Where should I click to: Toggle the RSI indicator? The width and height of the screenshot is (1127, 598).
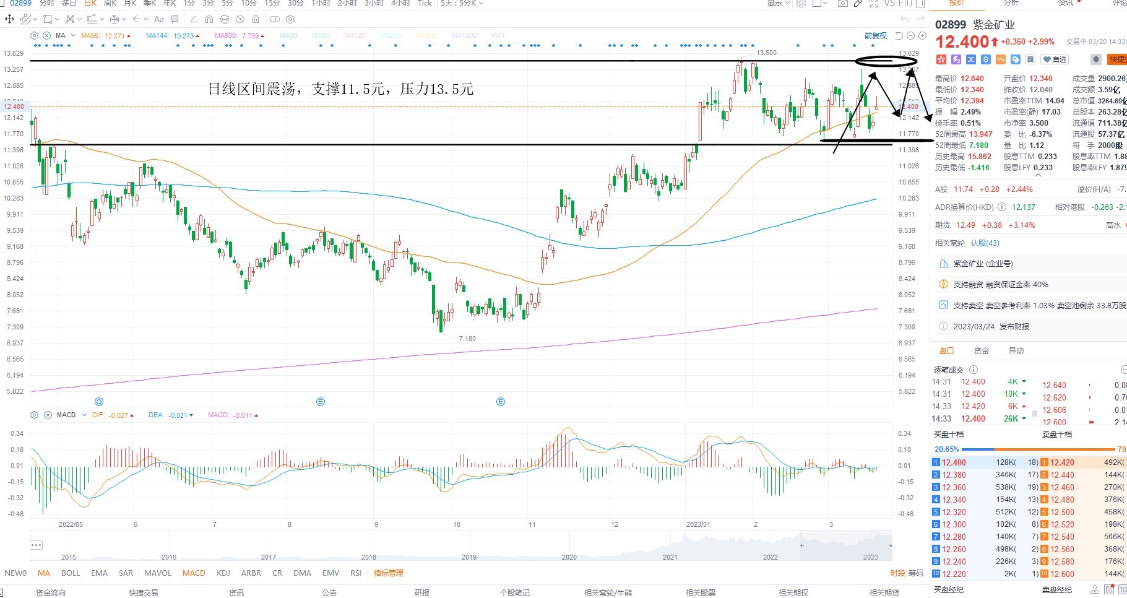pos(356,573)
